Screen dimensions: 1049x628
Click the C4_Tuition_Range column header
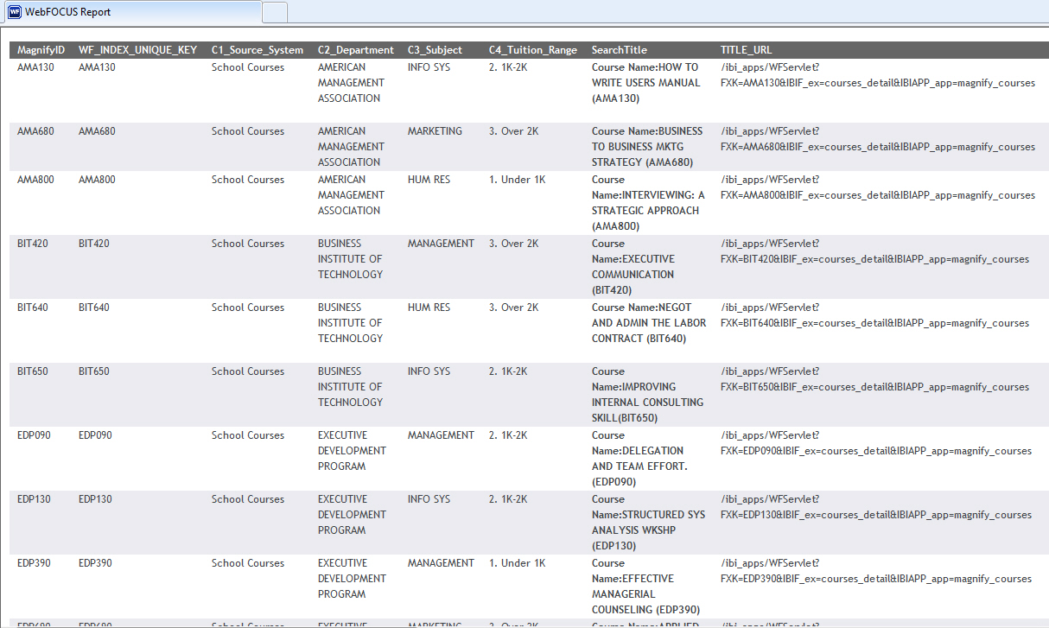(x=532, y=50)
